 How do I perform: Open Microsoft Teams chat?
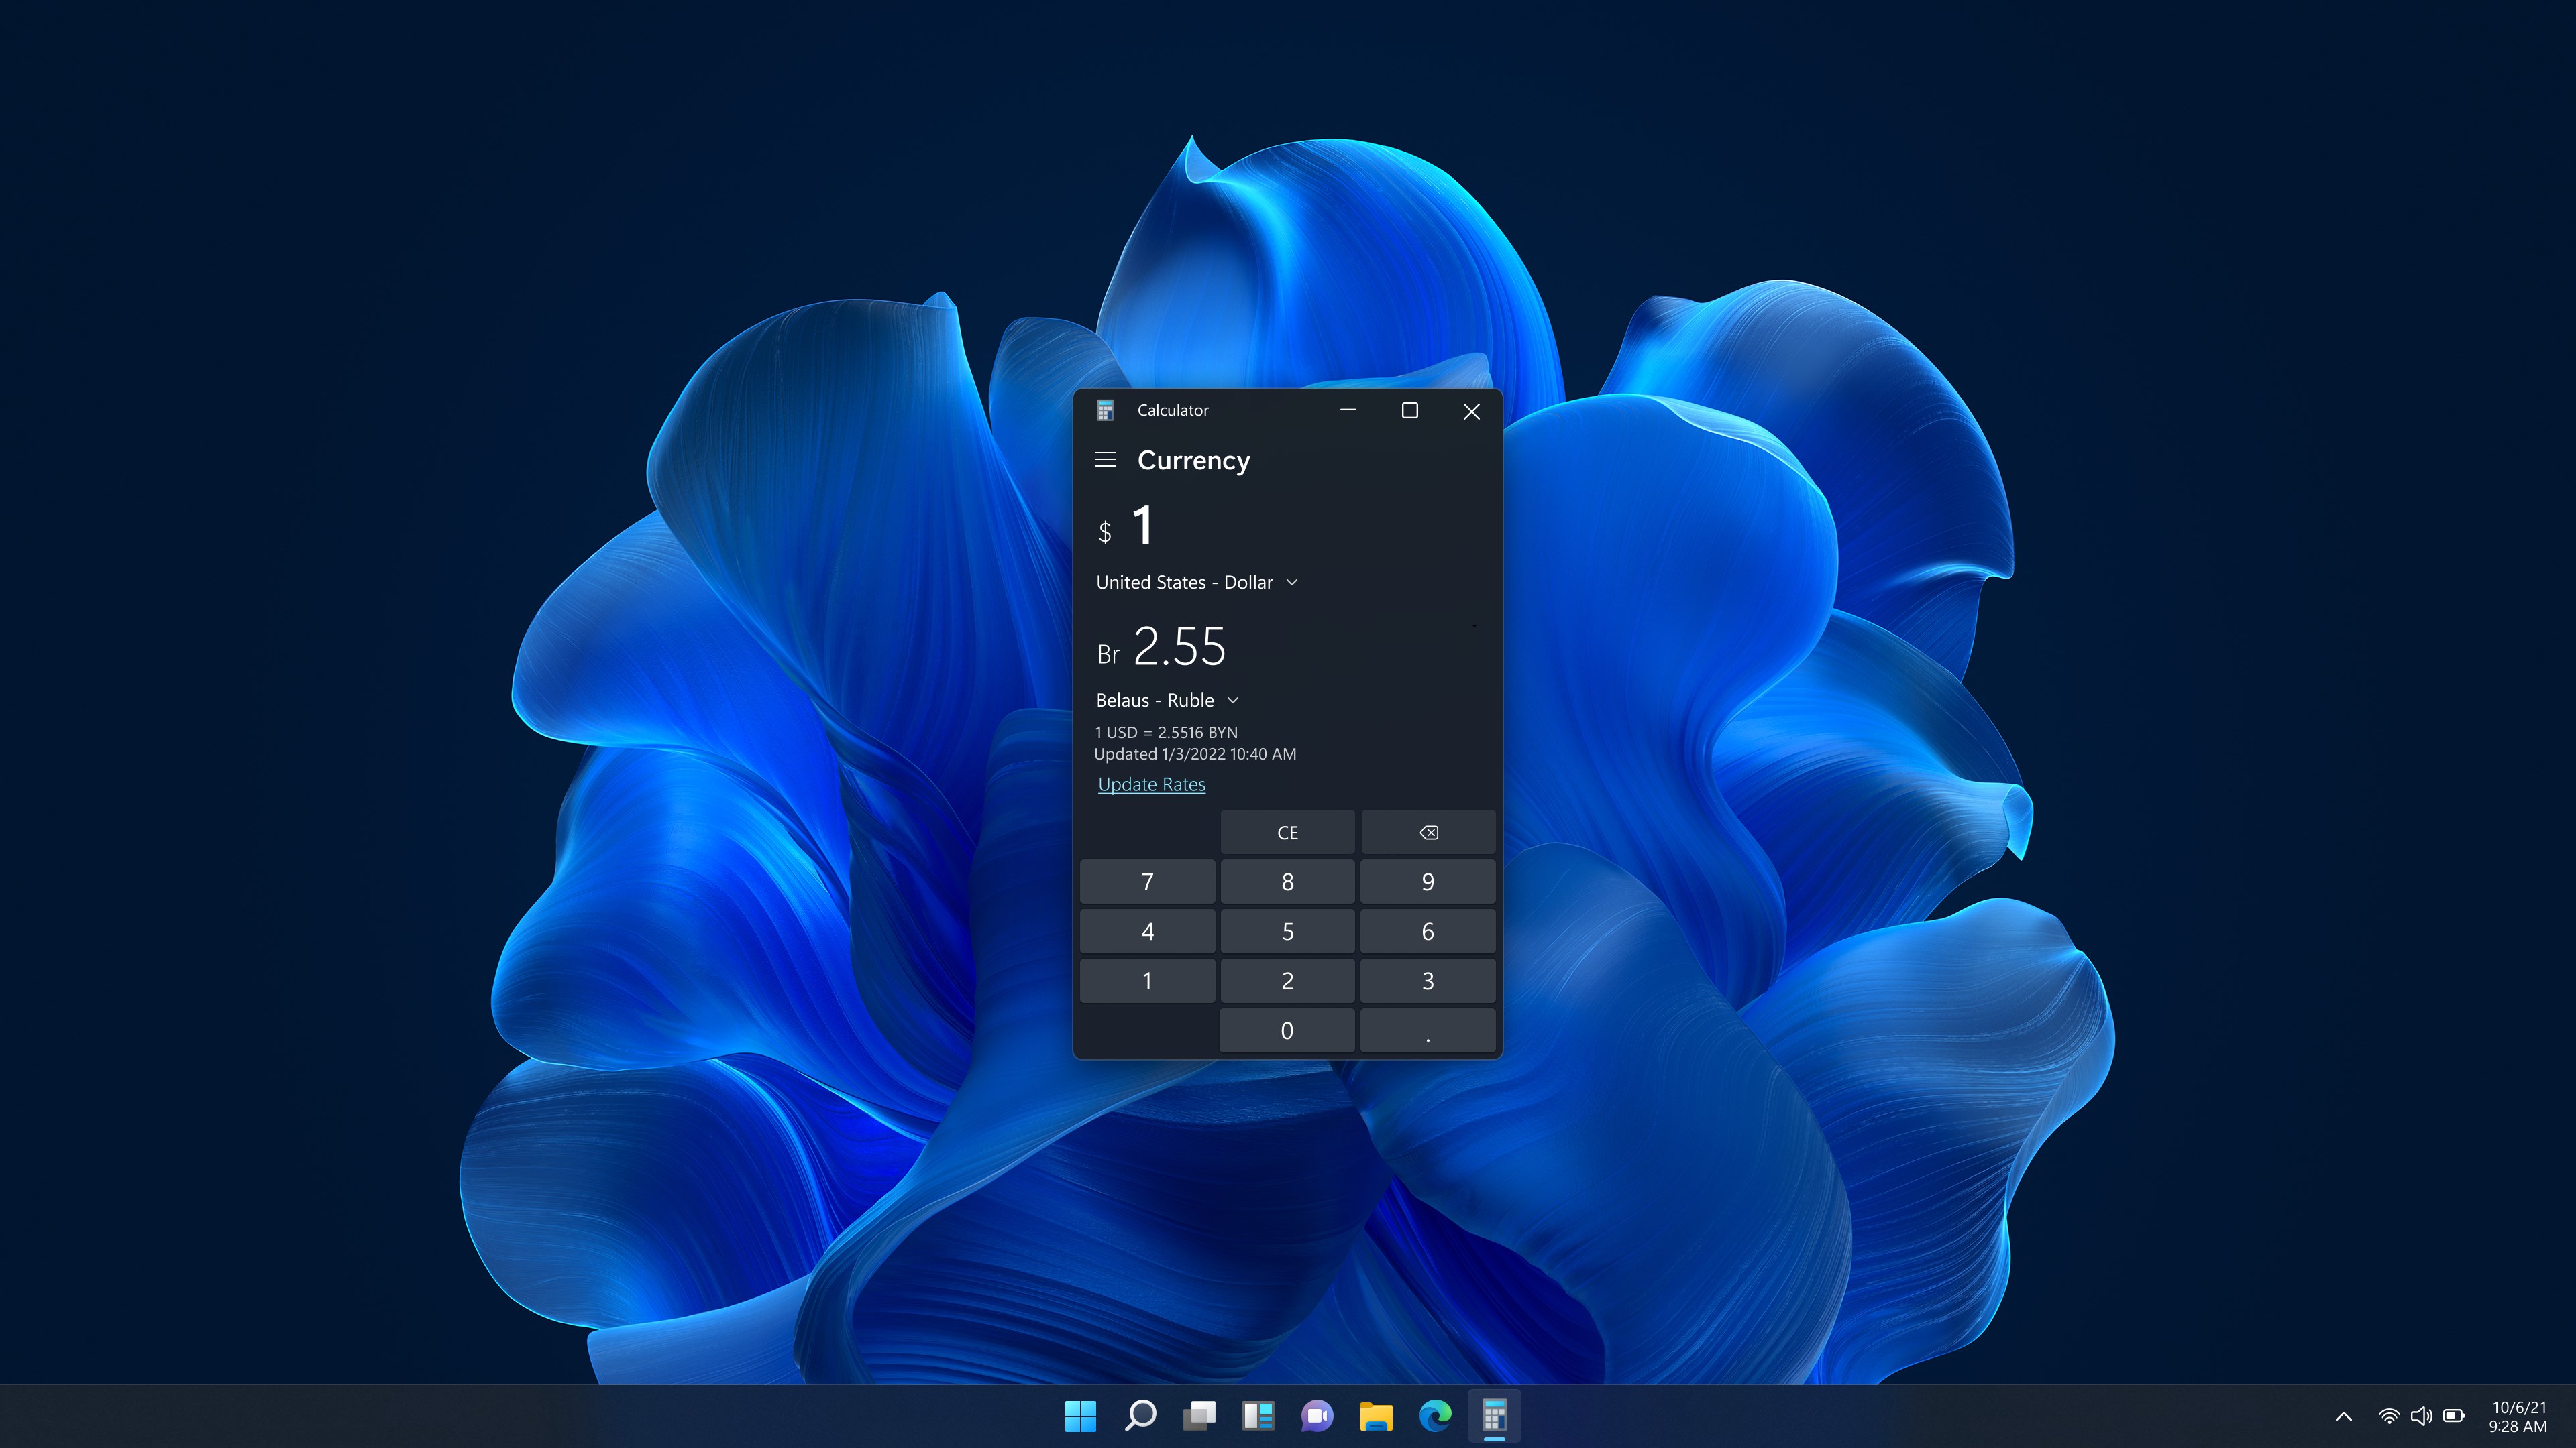[x=1318, y=1416]
